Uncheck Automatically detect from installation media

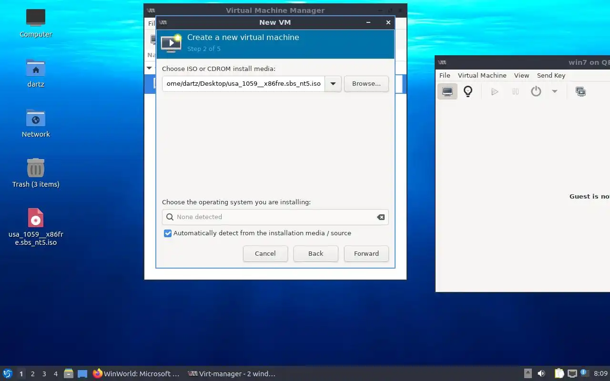pos(168,233)
